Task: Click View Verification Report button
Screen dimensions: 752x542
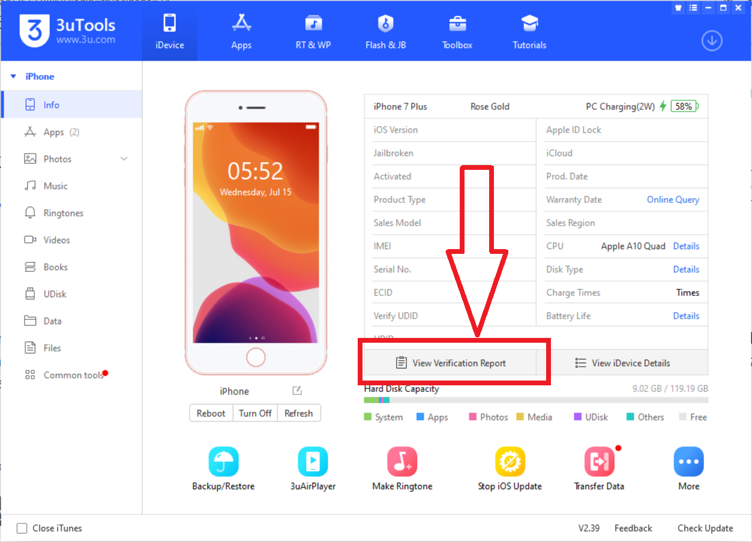Action: click(450, 363)
